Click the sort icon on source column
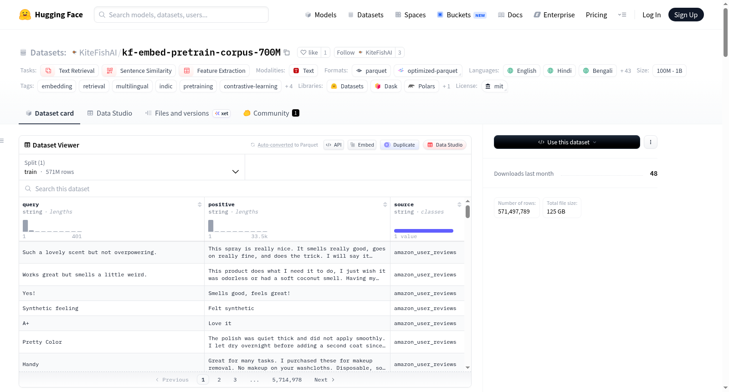This screenshot has height=392, width=729. tap(459, 204)
